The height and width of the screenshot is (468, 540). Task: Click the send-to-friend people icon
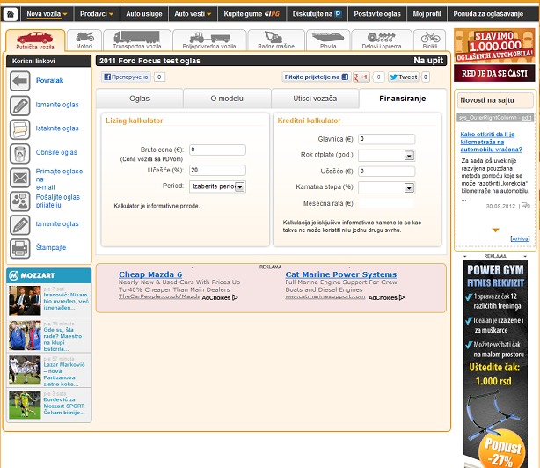click(20, 201)
